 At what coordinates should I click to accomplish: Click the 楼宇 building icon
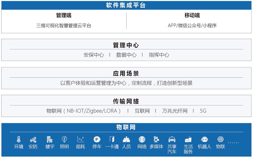50,139
